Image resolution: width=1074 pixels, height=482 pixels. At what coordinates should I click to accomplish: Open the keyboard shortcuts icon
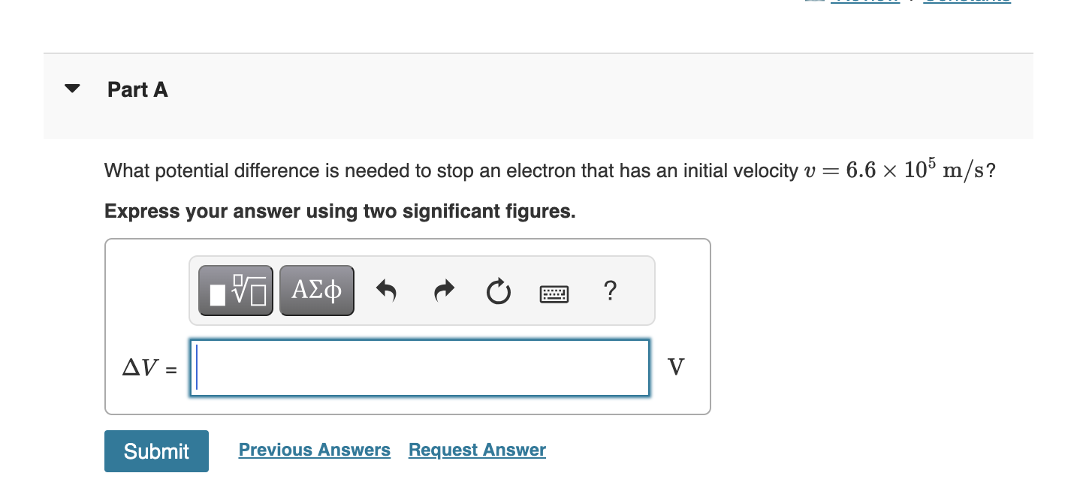coord(554,294)
